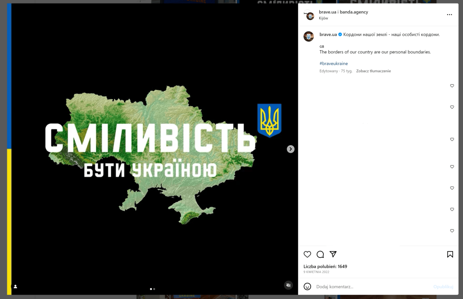
Task: Open banda.agency profile from header
Action: tap(354, 12)
